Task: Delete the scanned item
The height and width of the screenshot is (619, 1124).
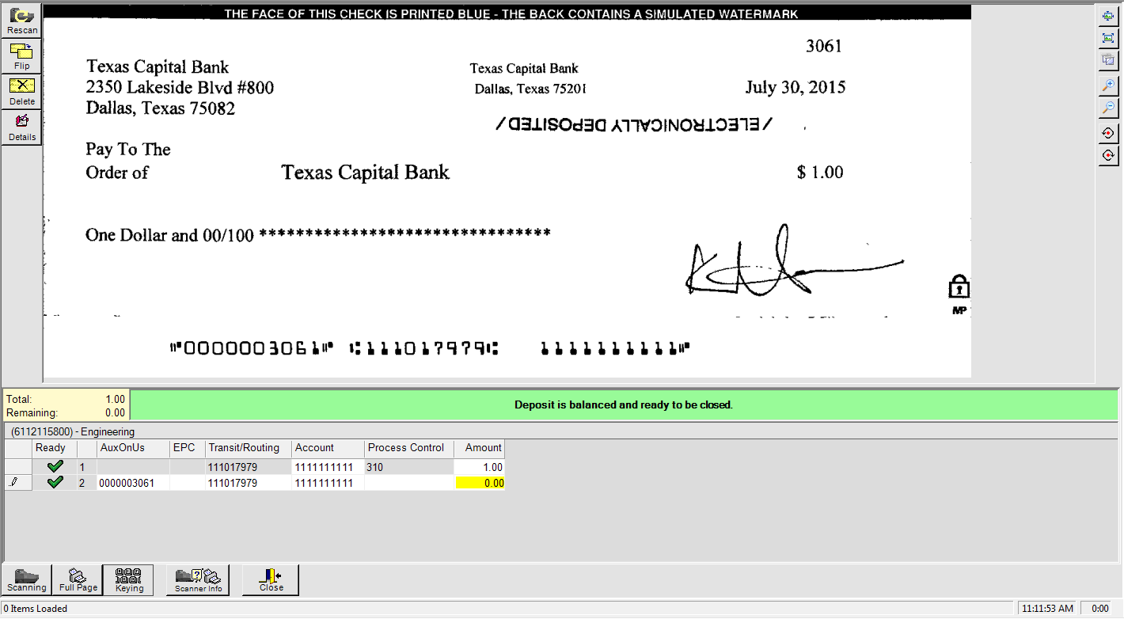Action: coord(21,92)
